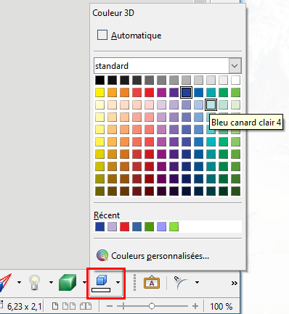Open Couleurs personnalisées color wheel icon
Viewport: 289px width, 314px height.
coord(102,256)
